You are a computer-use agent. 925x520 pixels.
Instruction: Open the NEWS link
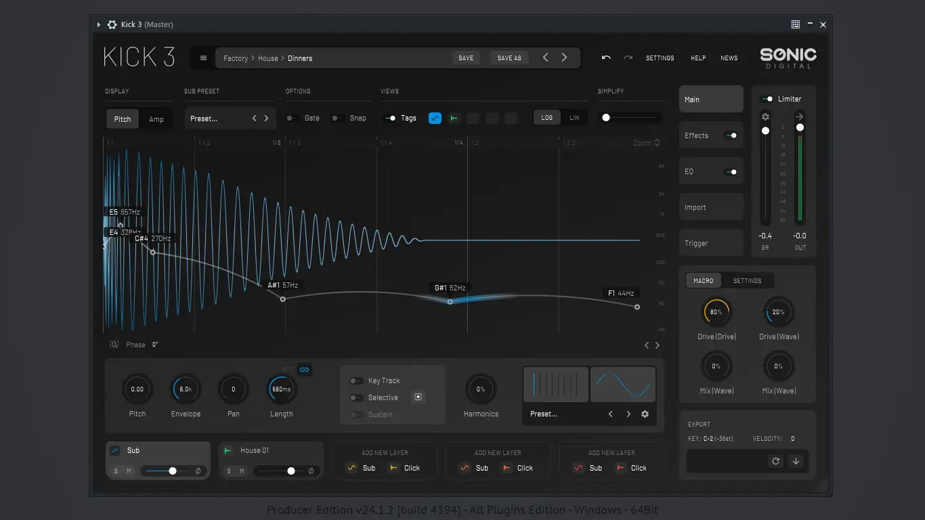pos(729,58)
